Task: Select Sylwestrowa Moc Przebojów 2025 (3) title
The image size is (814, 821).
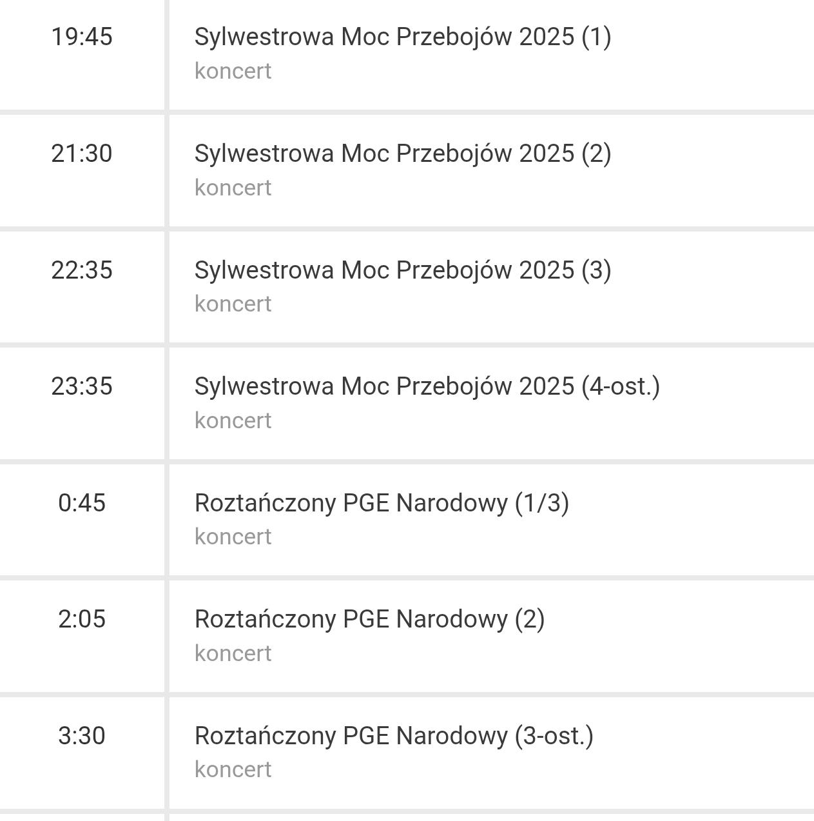Action: [402, 270]
